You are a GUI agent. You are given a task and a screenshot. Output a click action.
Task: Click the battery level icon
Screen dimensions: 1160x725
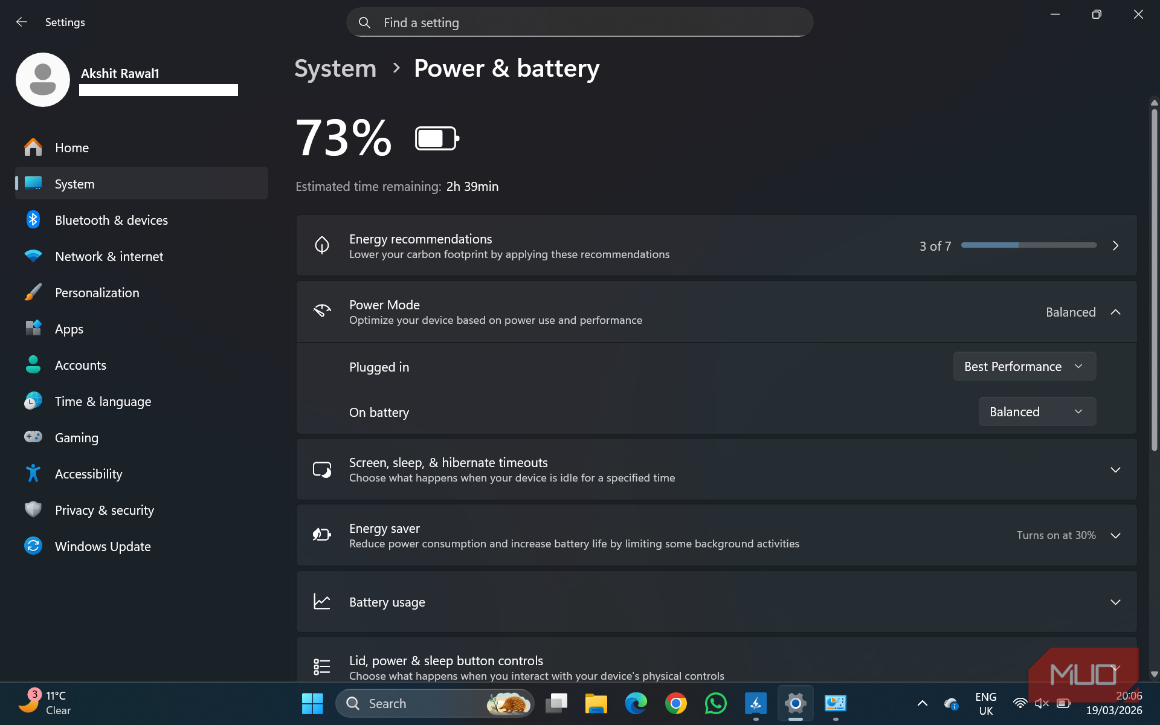click(x=437, y=138)
